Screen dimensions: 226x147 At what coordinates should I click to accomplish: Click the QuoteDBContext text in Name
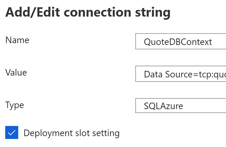coord(178,42)
